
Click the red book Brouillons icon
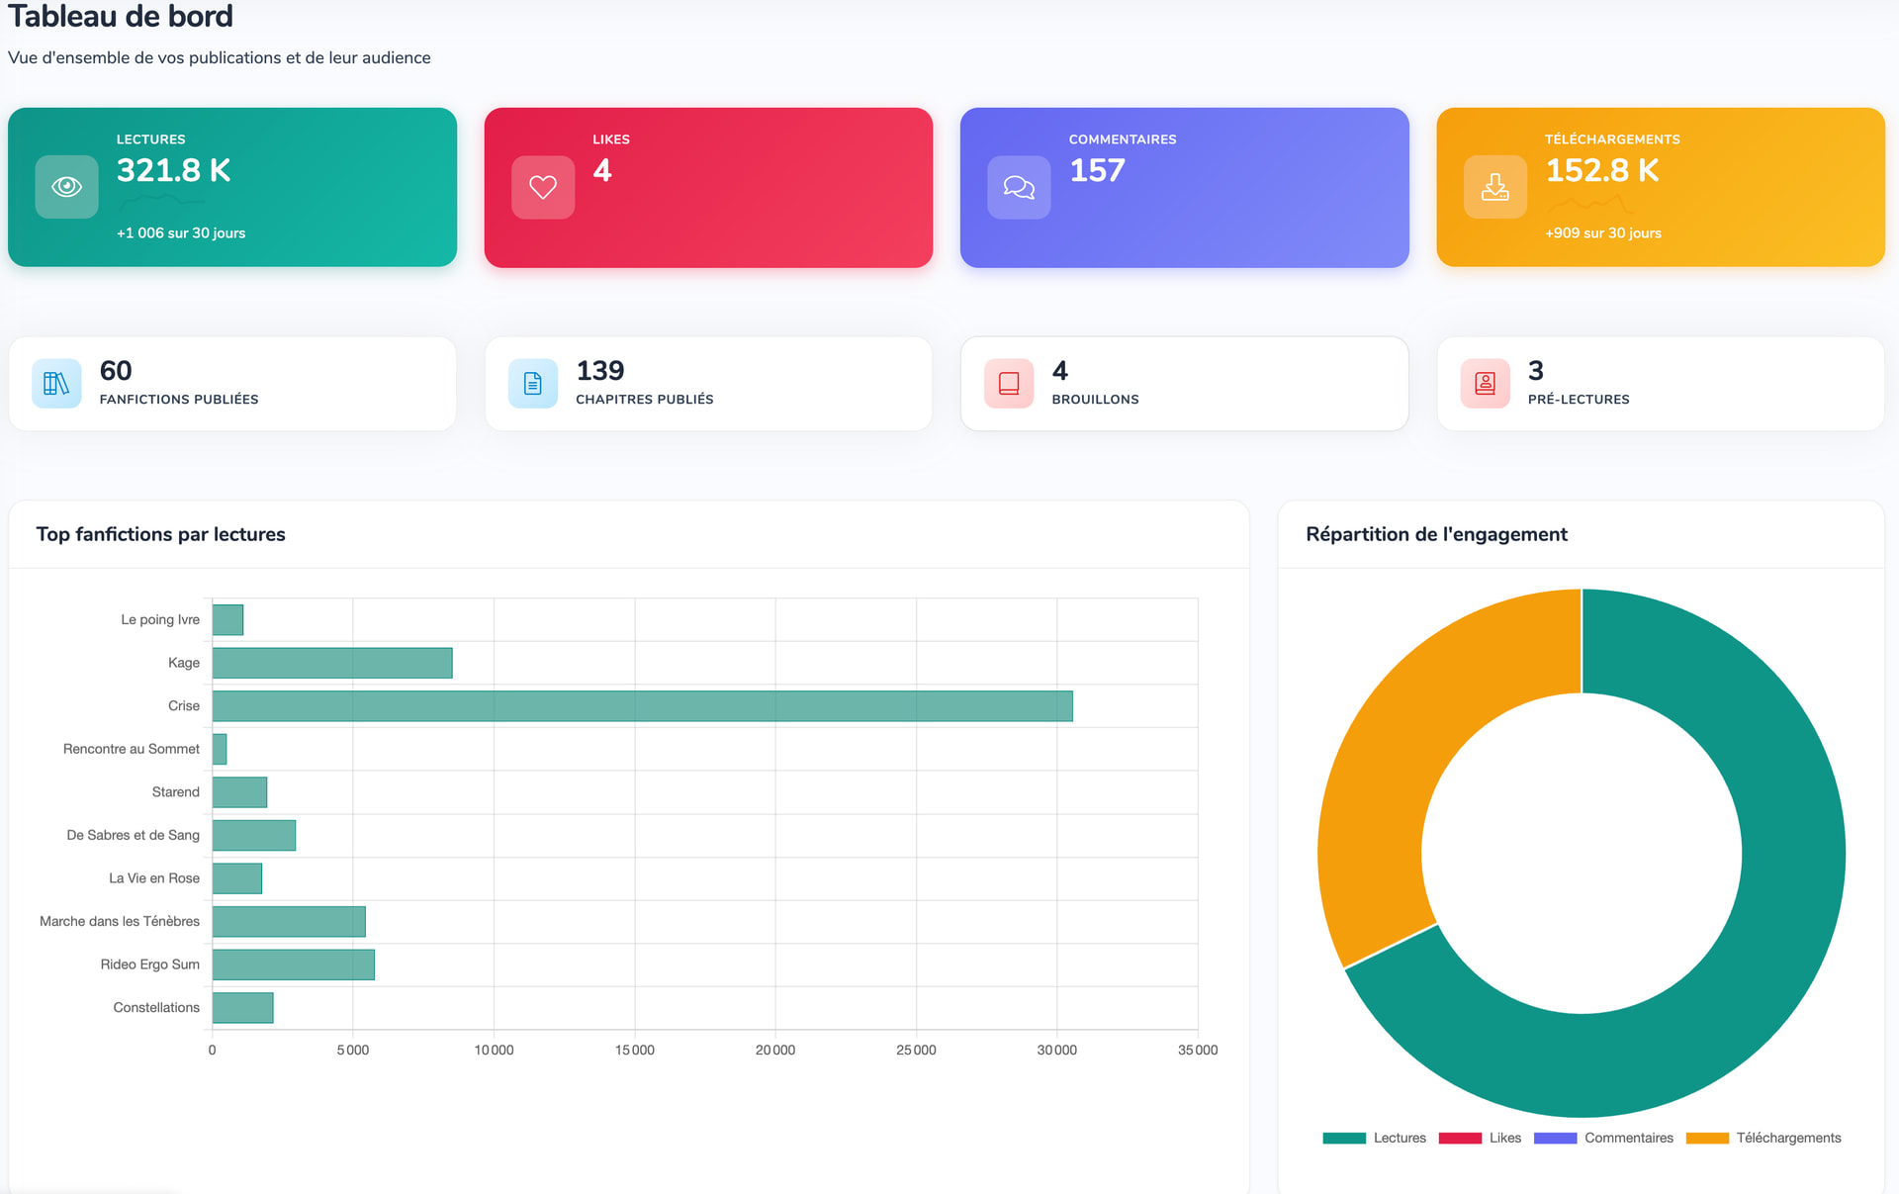pyautogui.click(x=1009, y=384)
